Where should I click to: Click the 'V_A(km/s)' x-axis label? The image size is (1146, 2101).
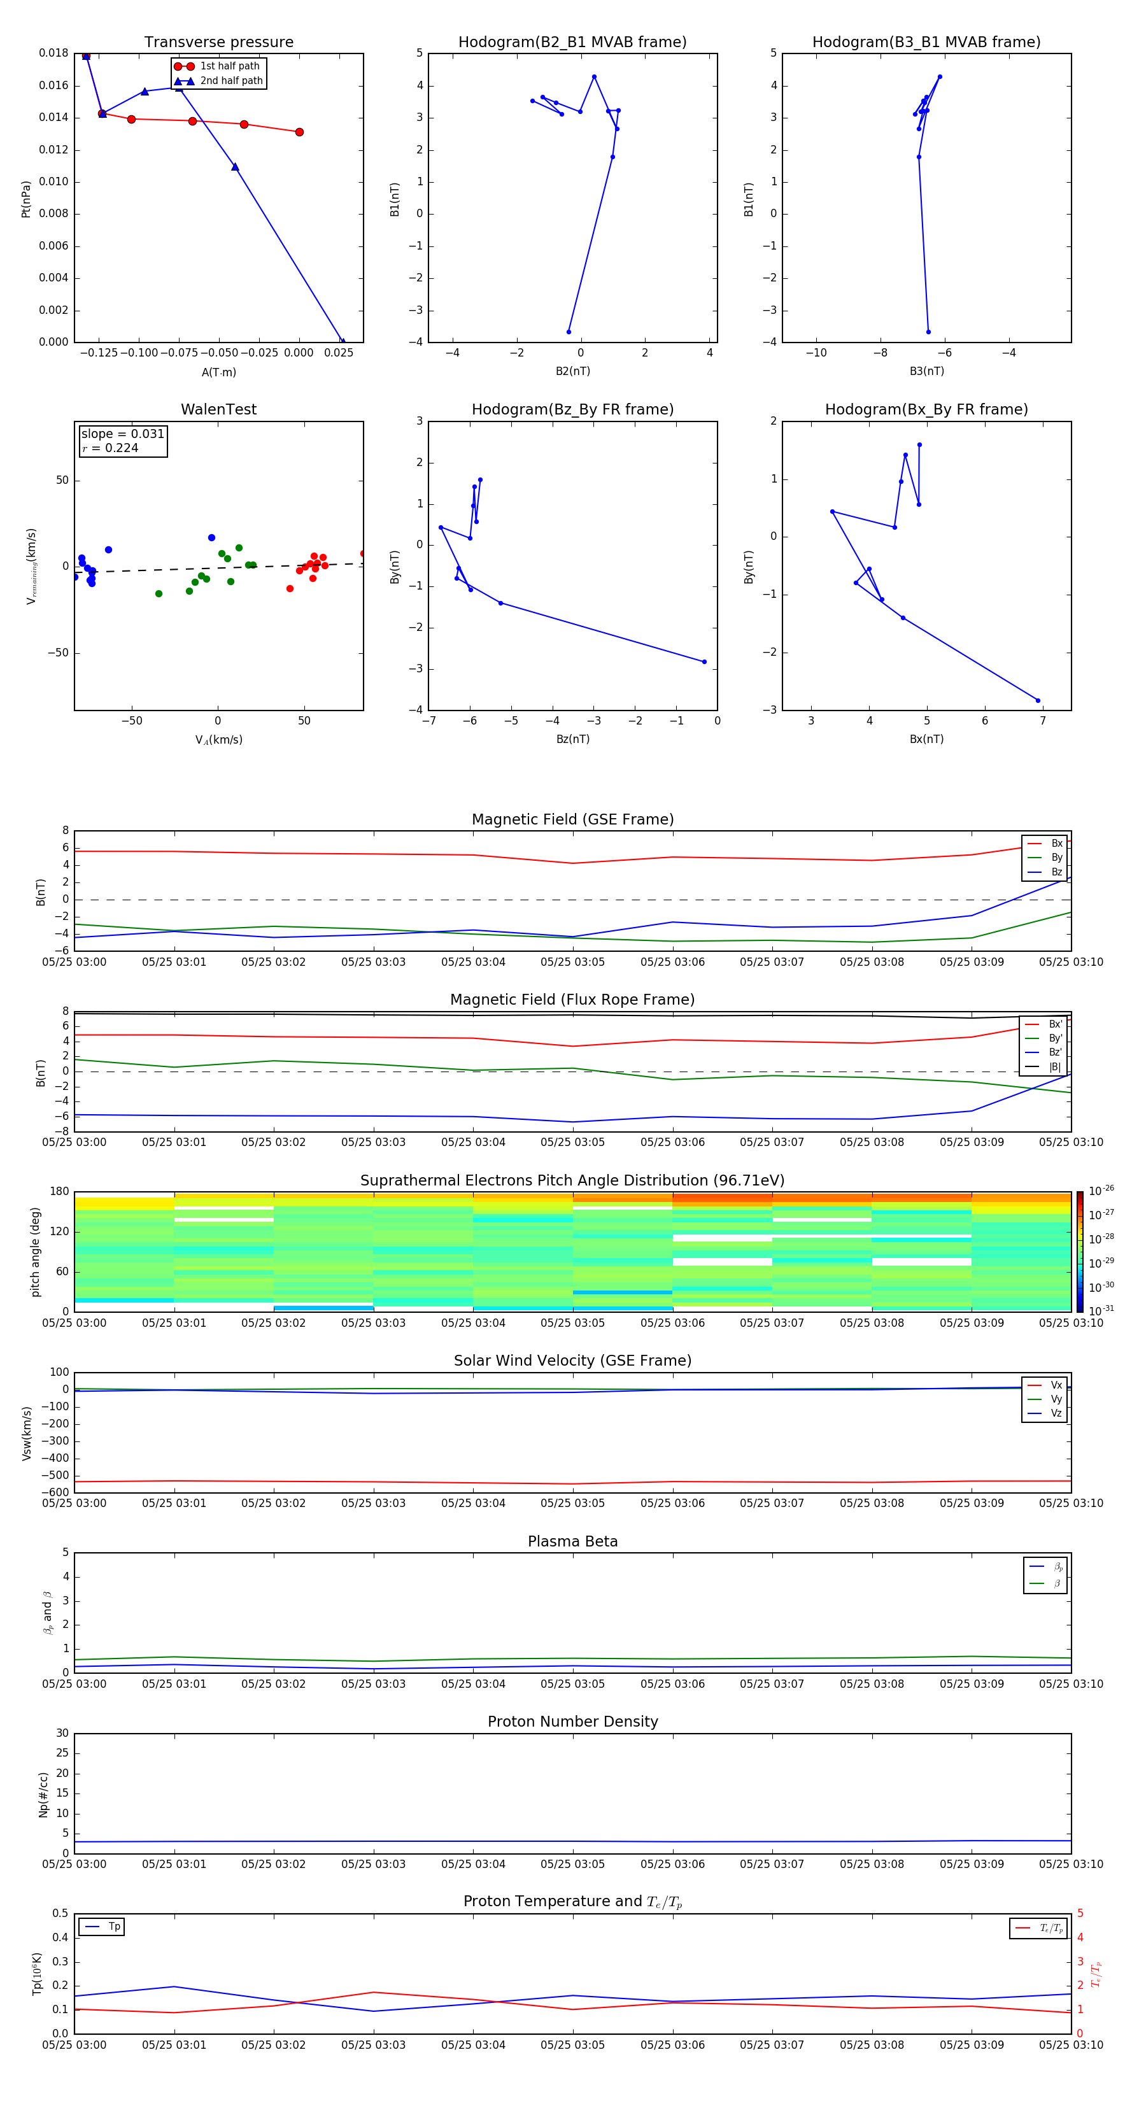pyautogui.click(x=218, y=740)
